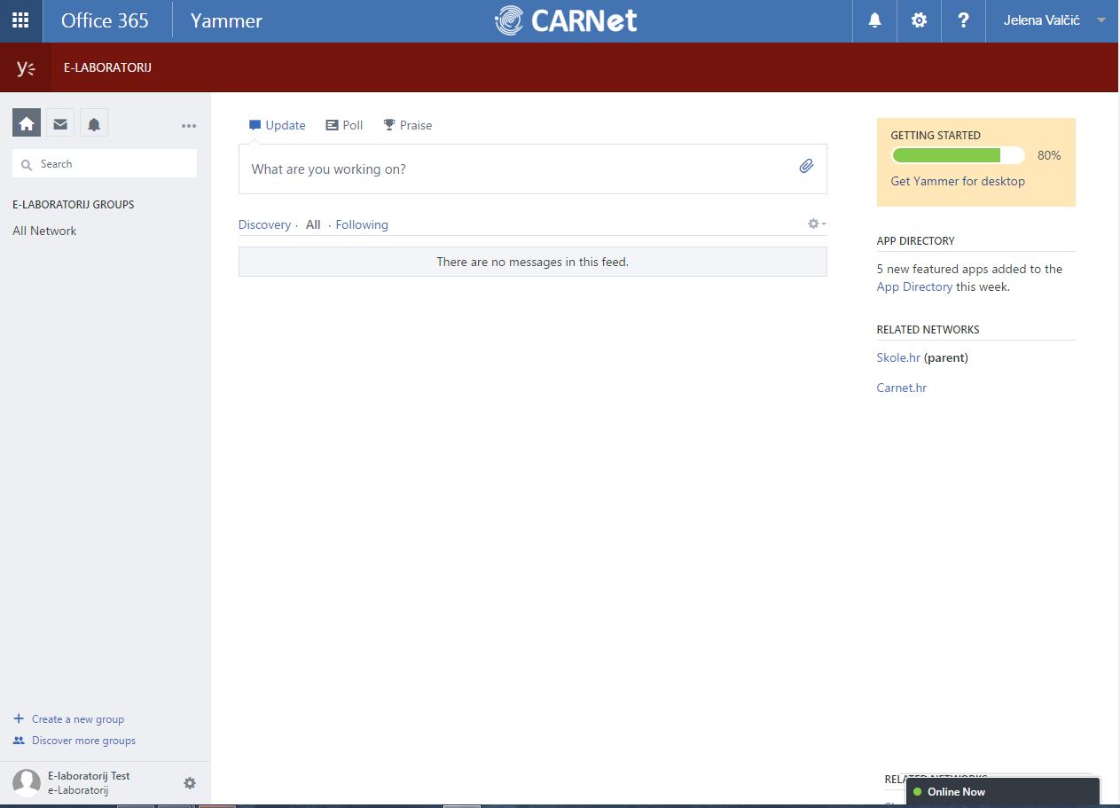
Task: Open the inbox envelope icon
Action: point(60,123)
